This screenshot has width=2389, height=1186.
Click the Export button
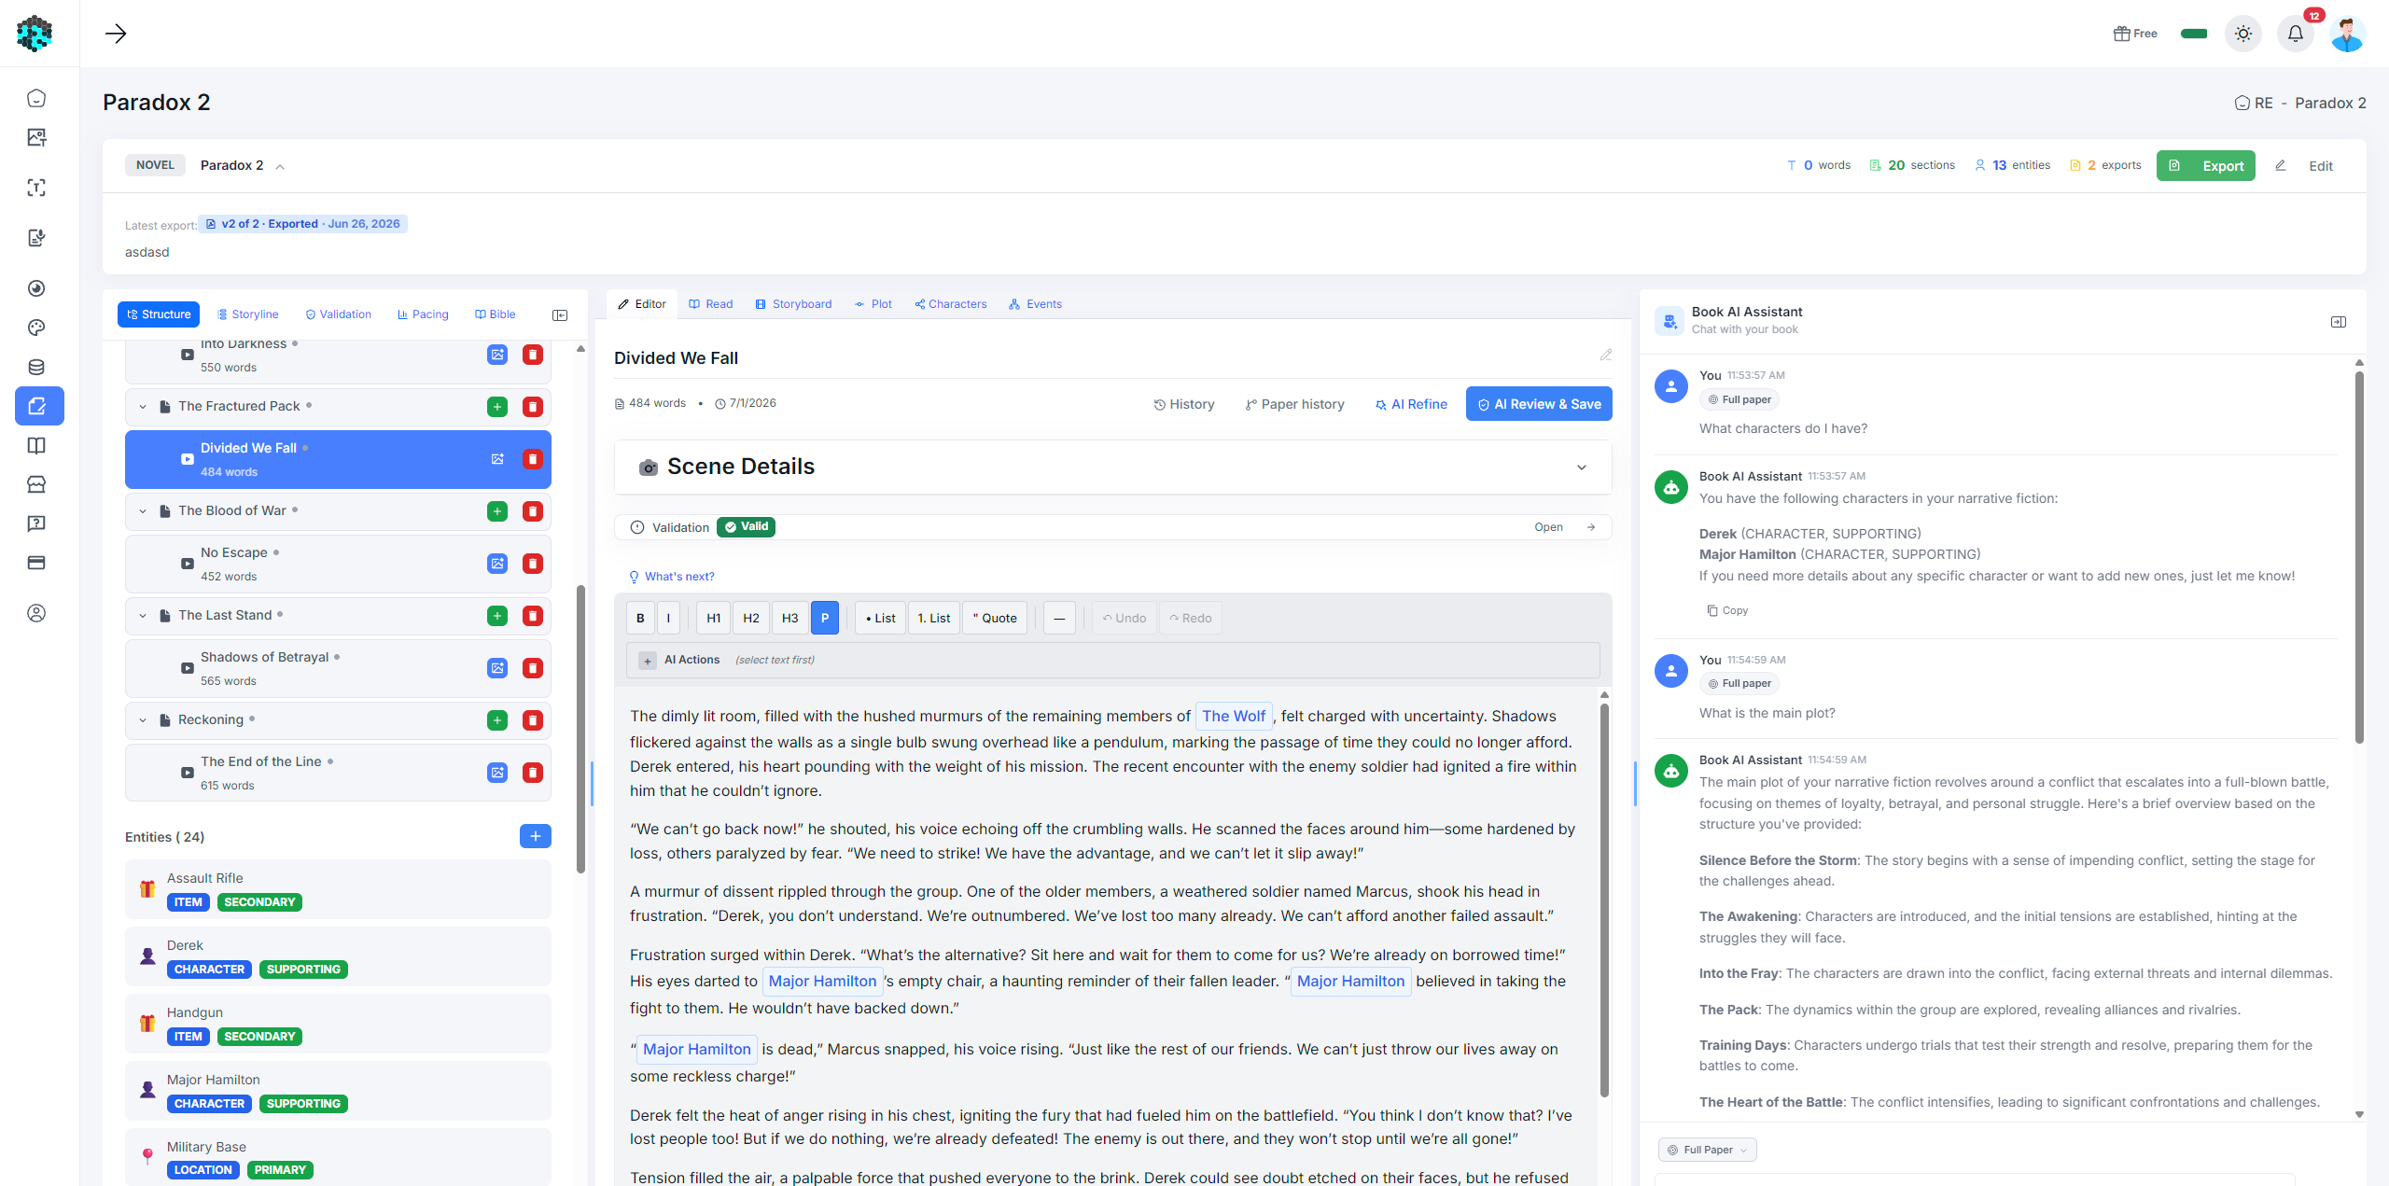[2205, 165]
